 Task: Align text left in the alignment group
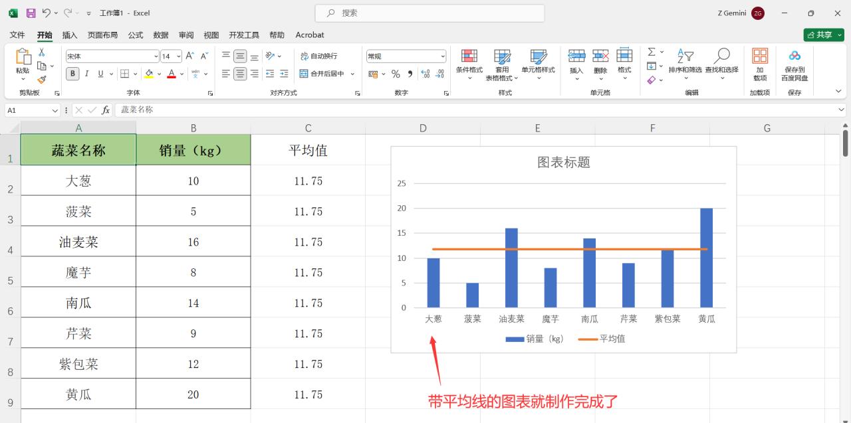tap(226, 74)
